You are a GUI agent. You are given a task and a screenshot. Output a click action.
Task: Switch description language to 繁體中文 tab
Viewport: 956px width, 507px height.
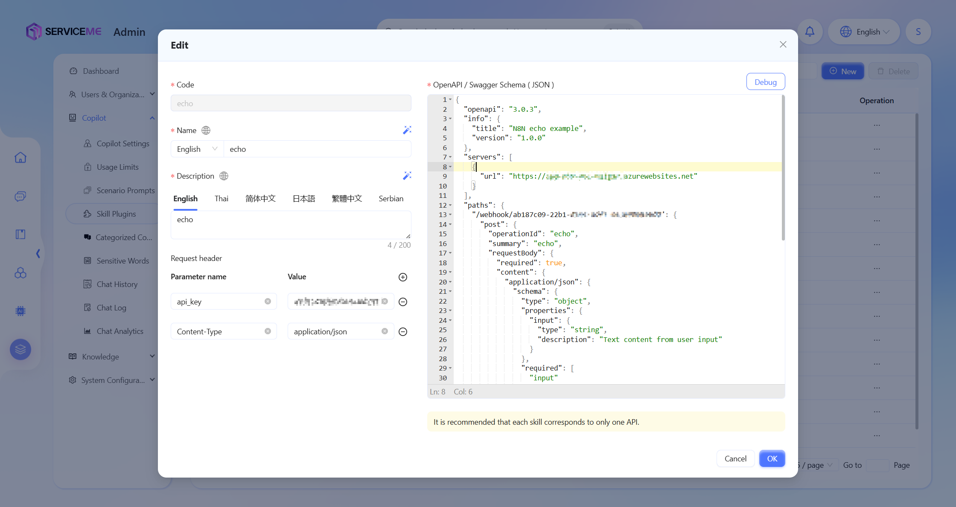[347, 199]
